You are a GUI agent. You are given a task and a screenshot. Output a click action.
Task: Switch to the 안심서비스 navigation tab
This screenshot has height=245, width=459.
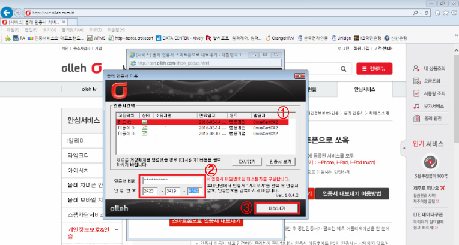click(x=365, y=90)
